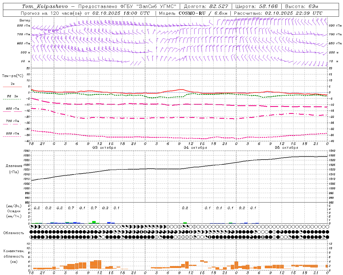Click the Облачность cloud cover label
Image resolution: width=343 pixels, height=275 pixels.
point(14,233)
